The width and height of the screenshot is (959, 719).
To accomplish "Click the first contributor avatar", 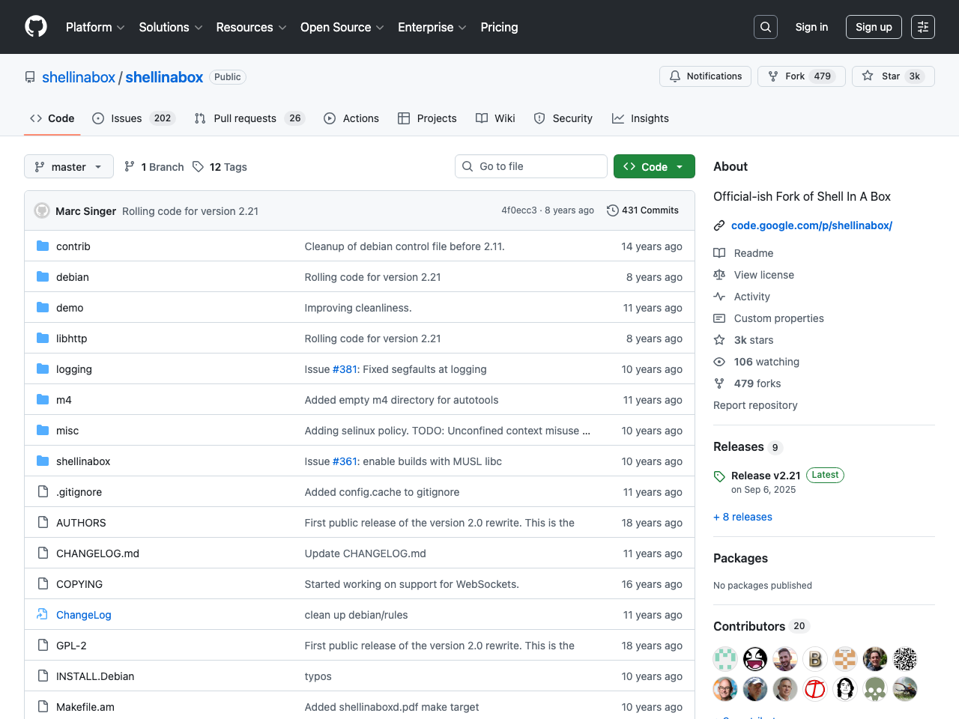I will tap(725, 659).
